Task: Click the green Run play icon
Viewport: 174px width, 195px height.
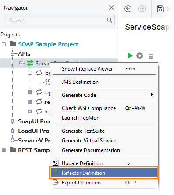Action: [x=130, y=56]
